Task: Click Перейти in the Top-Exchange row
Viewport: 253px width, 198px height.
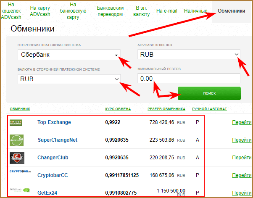Action: coord(242,122)
